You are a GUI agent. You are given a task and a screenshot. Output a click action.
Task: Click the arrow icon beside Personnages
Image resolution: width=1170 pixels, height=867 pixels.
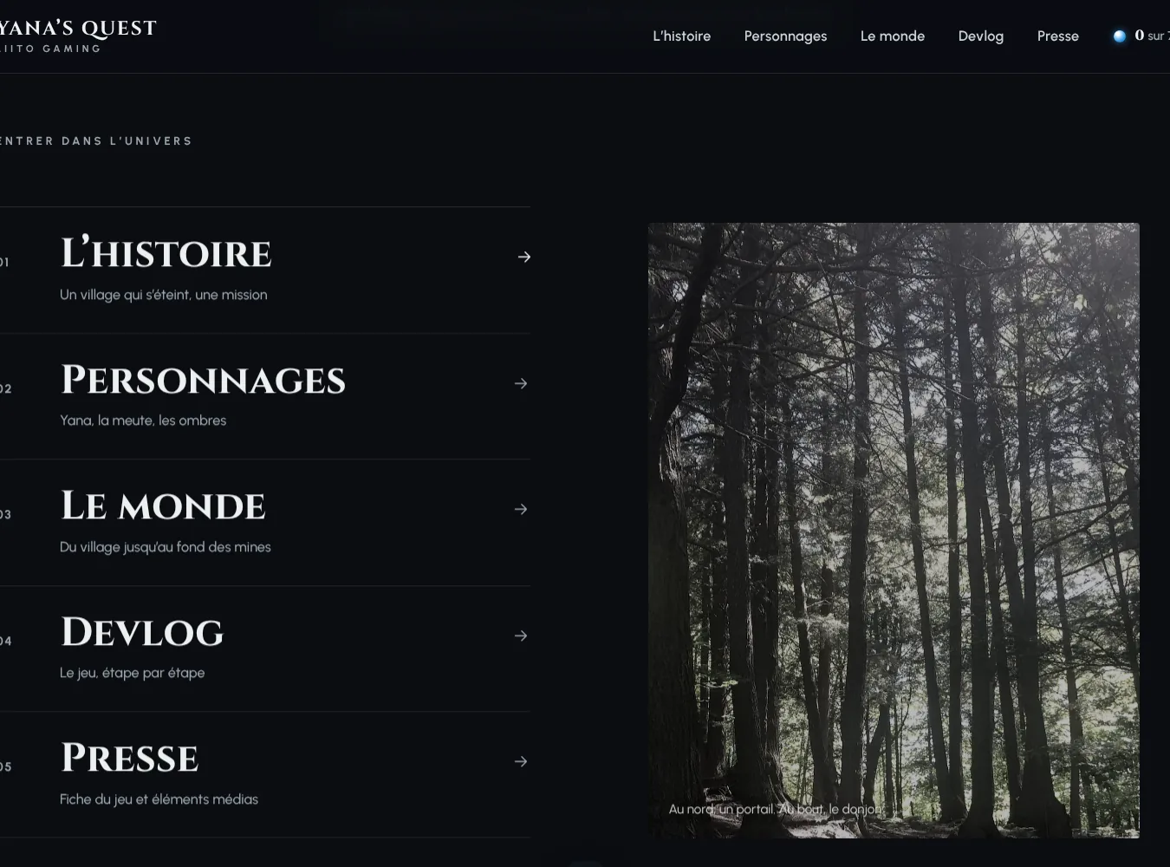pyautogui.click(x=521, y=383)
